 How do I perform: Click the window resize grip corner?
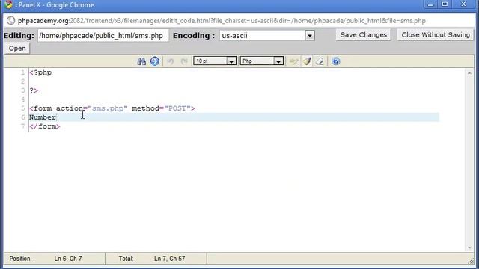tap(471, 261)
